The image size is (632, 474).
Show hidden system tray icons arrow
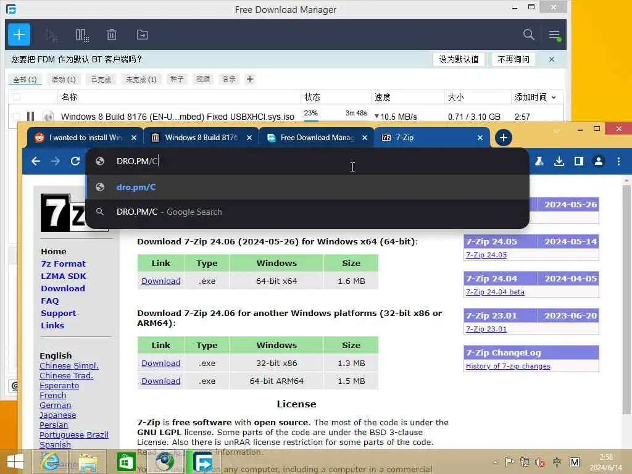(x=496, y=462)
